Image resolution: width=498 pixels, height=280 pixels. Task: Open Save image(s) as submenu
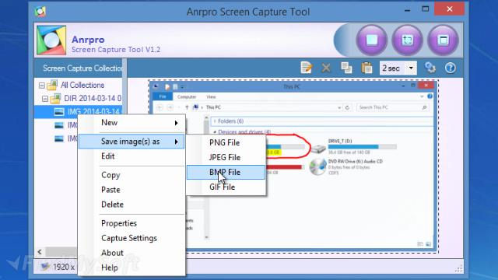click(132, 142)
